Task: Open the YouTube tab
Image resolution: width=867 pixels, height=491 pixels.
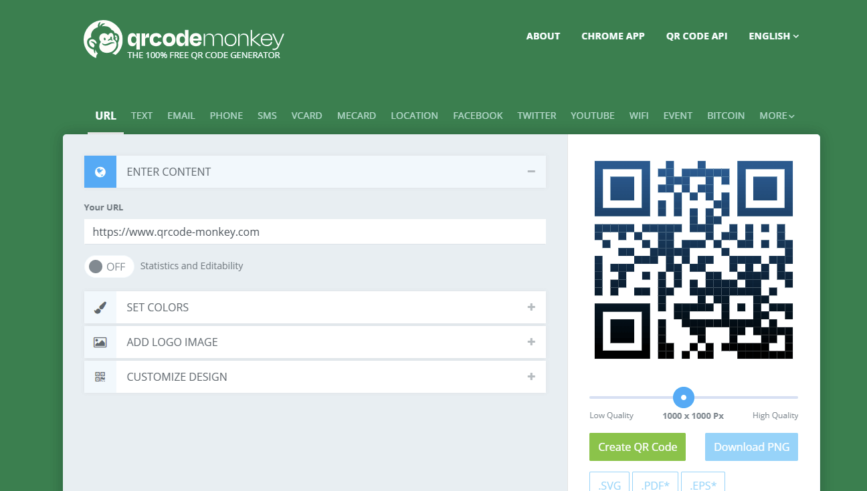Action: tap(593, 116)
